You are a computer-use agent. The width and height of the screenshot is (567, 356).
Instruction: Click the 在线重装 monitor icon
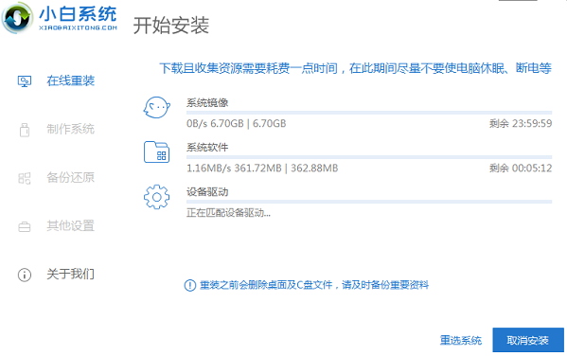25,81
